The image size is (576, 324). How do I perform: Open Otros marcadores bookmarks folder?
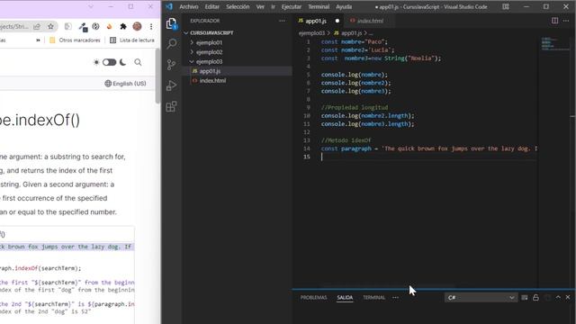[76, 40]
